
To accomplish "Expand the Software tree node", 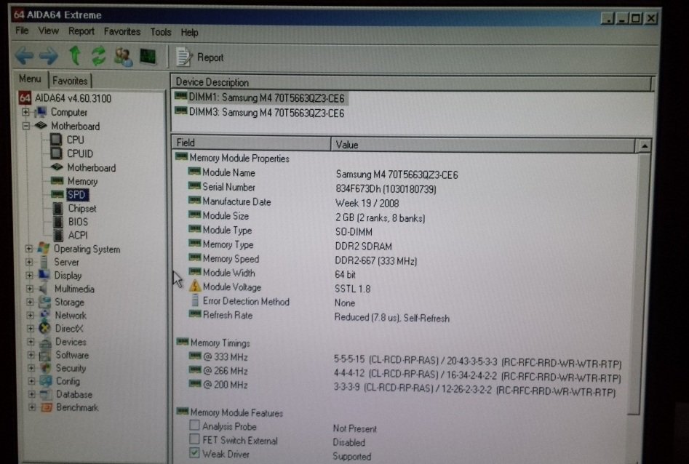I will 31,355.
